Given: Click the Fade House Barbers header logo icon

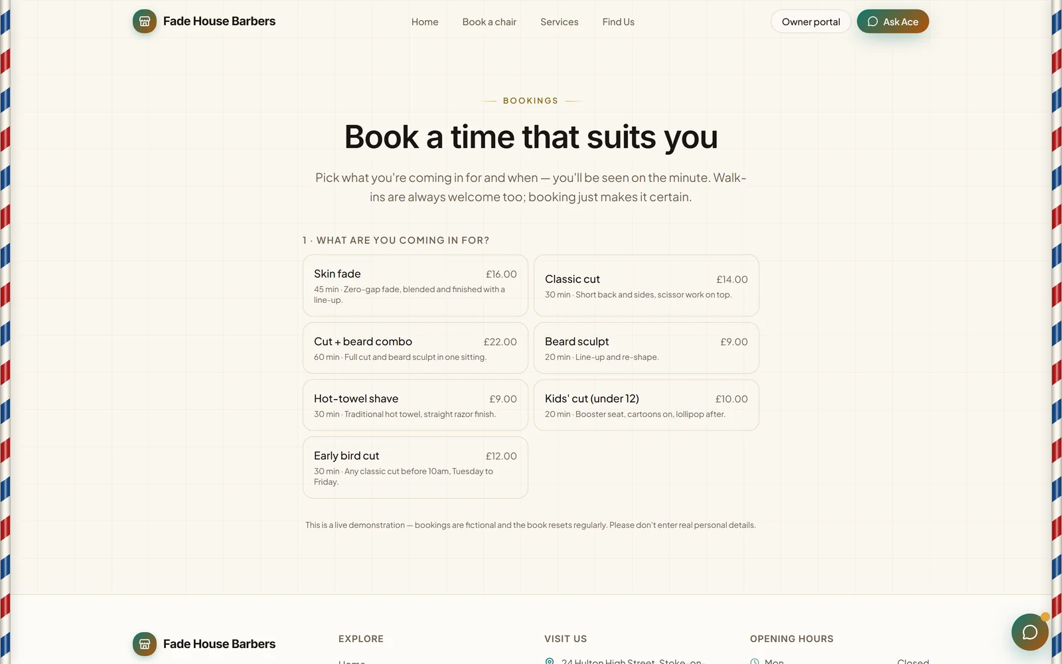Looking at the screenshot, I should click(145, 21).
